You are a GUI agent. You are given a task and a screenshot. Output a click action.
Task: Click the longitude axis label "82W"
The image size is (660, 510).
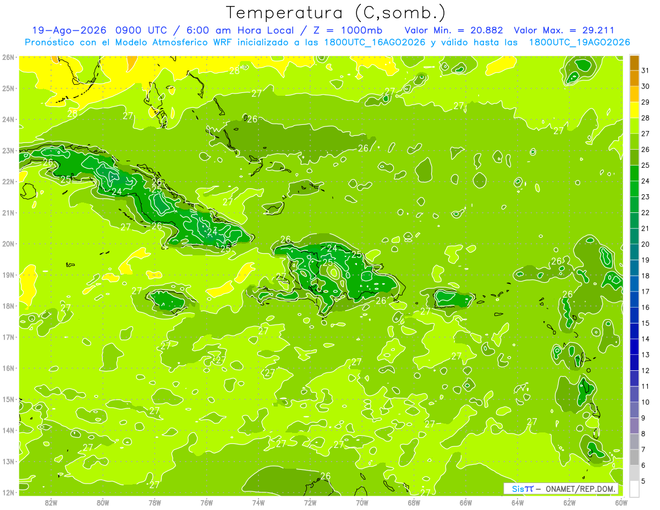pyautogui.click(x=51, y=502)
